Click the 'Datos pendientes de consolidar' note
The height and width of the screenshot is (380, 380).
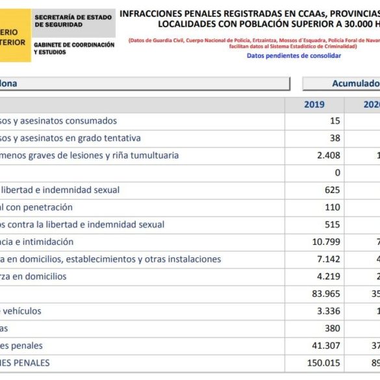pyautogui.click(x=294, y=55)
